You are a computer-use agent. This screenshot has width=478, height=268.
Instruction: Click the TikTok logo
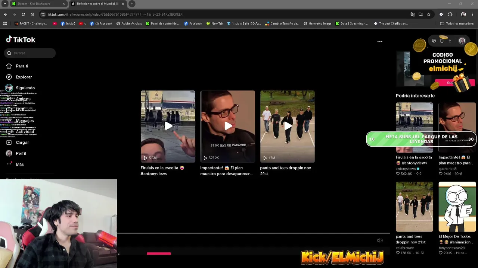21,39
